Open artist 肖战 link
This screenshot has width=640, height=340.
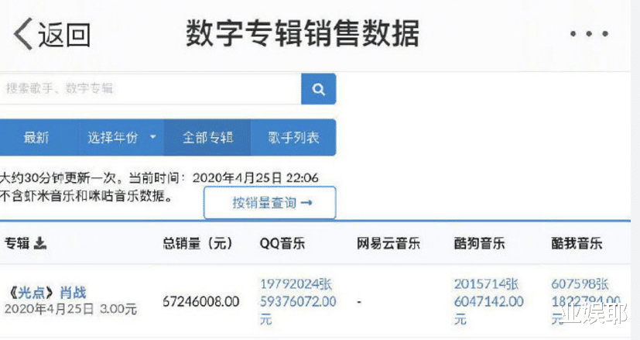point(73,293)
